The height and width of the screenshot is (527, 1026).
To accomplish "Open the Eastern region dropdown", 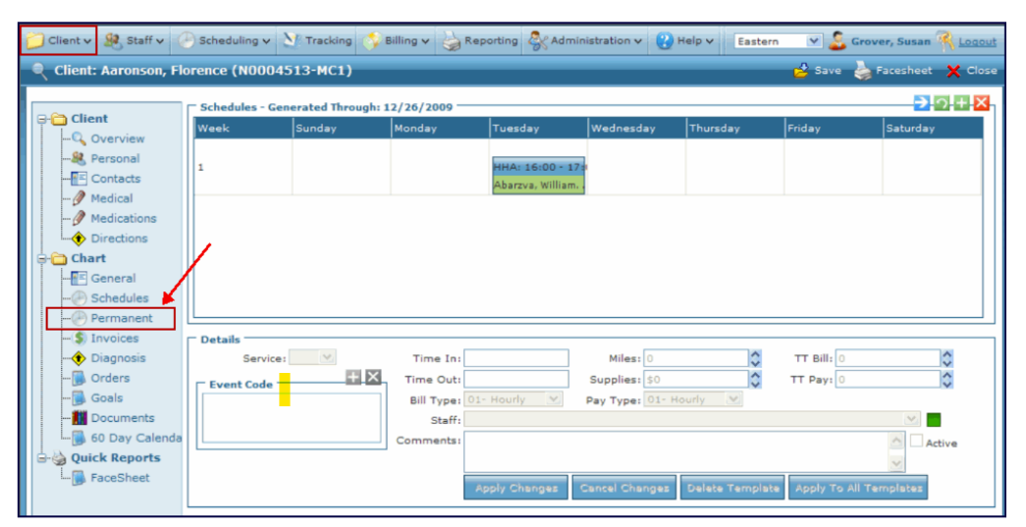I will pyautogui.click(x=813, y=41).
